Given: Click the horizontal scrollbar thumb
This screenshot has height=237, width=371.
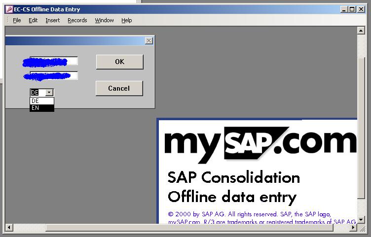Looking at the screenshot, I should [189, 228].
